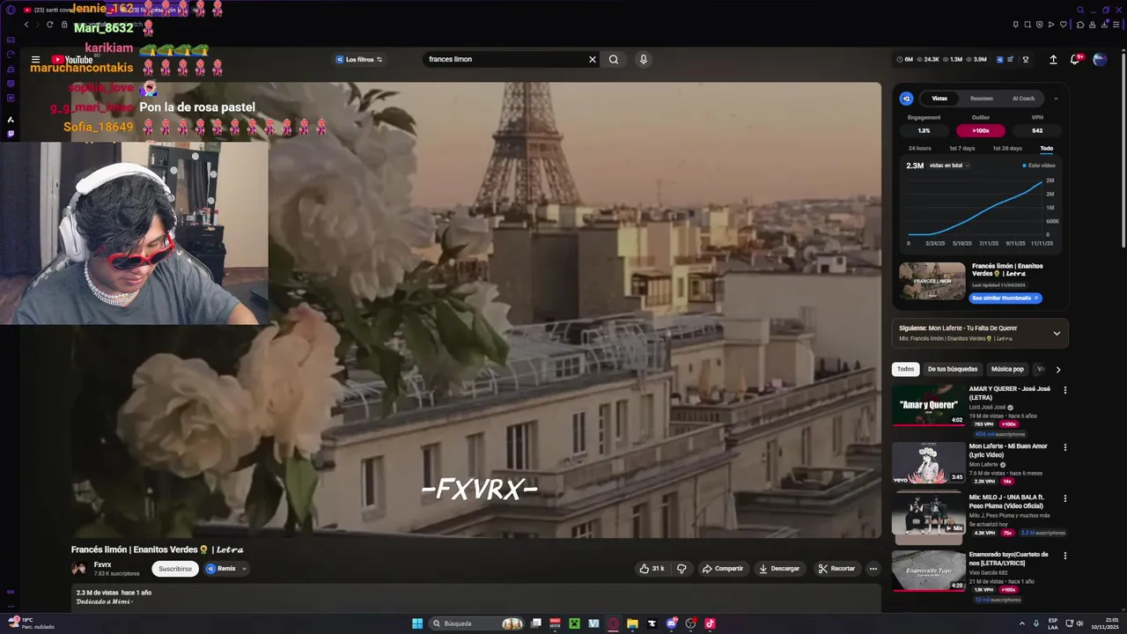Screen dimensions: 1127x634
Task: Select the '1st 7 days' time range
Action: (962, 148)
